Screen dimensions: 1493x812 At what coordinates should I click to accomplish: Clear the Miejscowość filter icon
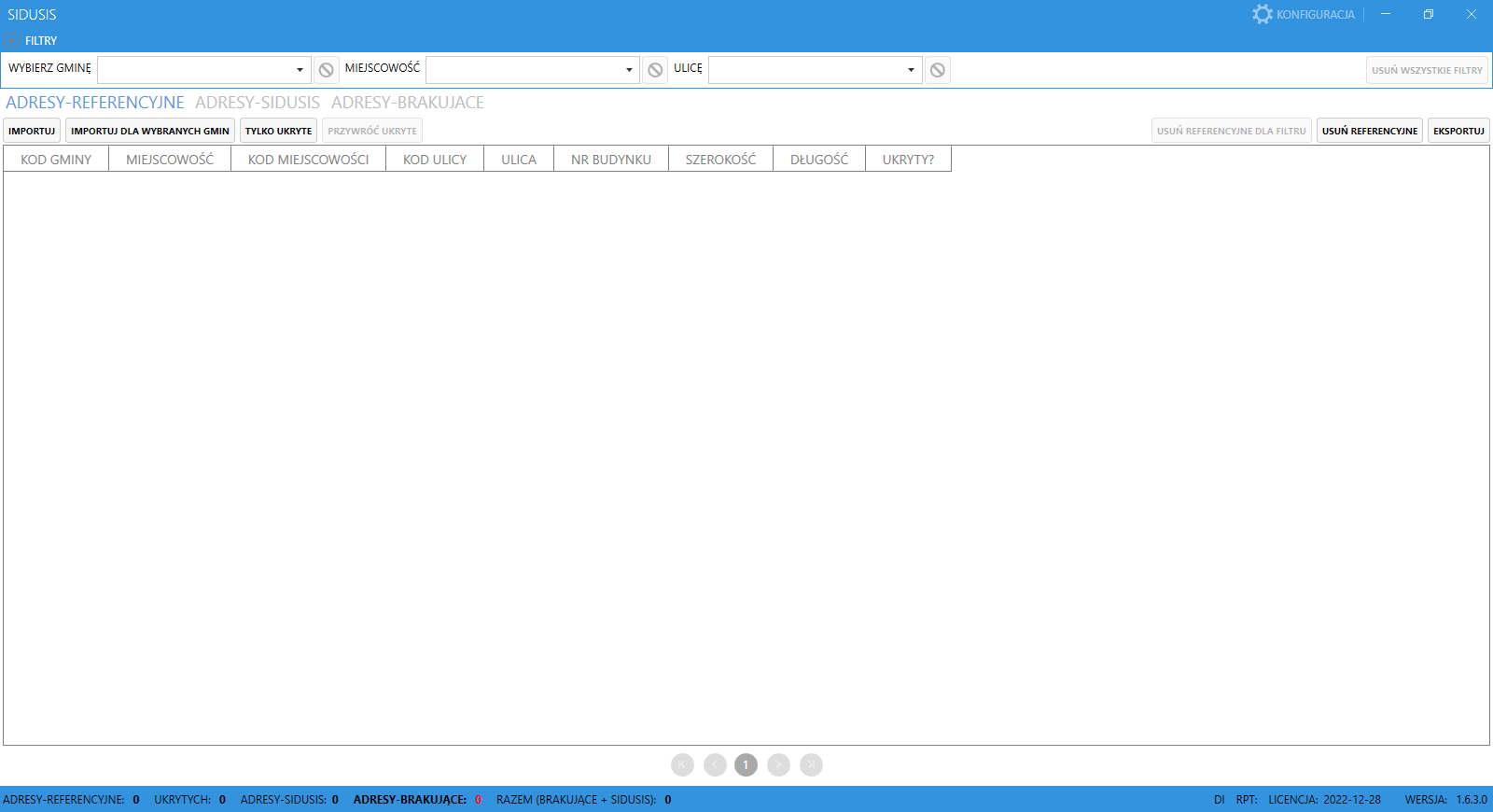click(655, 70)
